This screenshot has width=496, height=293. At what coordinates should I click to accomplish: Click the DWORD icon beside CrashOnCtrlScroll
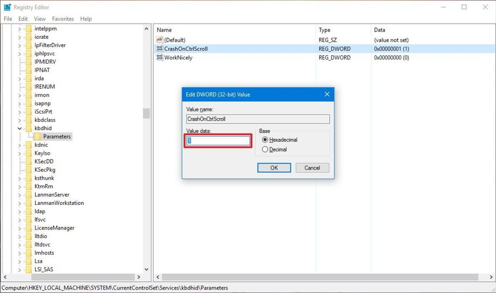[x=160, y=49]
